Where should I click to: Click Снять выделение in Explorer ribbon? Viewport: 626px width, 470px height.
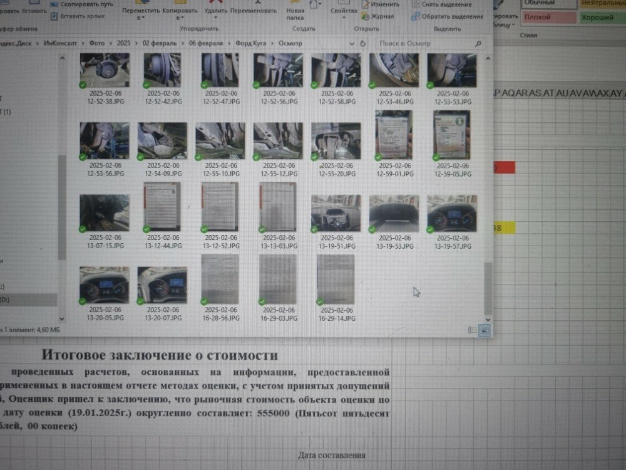pos(441,4)
